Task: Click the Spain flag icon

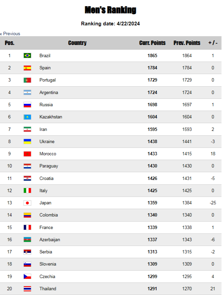Action: (27, 68)
